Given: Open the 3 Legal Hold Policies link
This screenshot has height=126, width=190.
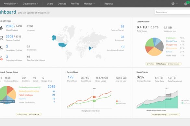Looking at the screenshot, I should [x=7, y=47].
